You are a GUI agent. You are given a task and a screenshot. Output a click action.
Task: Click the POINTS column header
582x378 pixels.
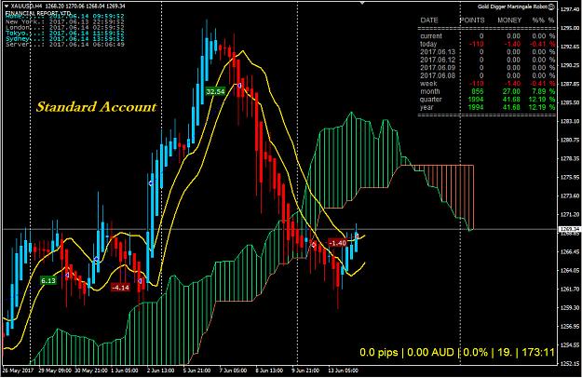[472, 20]
